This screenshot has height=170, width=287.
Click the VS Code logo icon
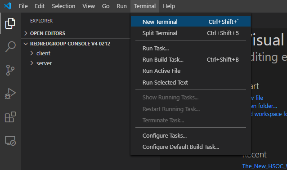point(8,6)
